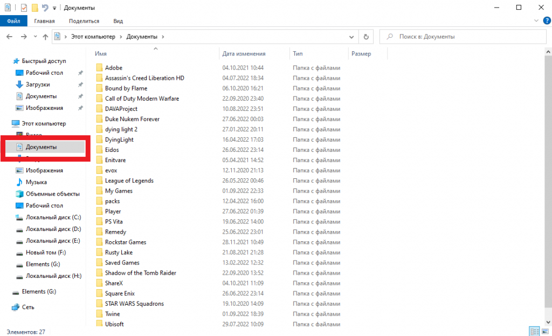Click the PS Vita folder name
This screenshot has height=336, width=552.
(x=114, y=221)
